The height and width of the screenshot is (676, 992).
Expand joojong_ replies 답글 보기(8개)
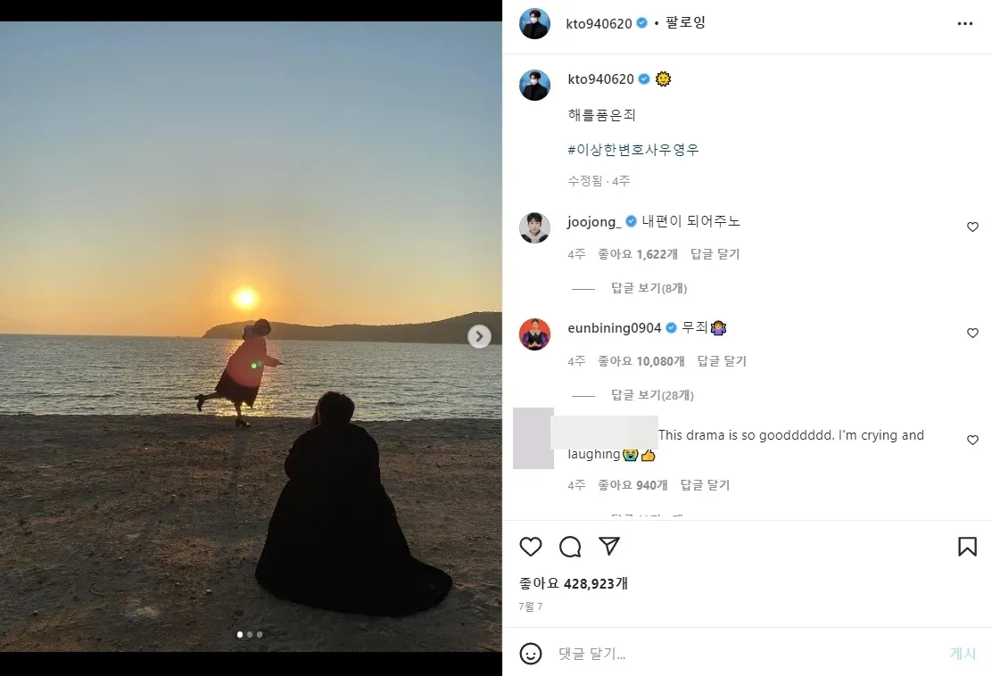649,288
